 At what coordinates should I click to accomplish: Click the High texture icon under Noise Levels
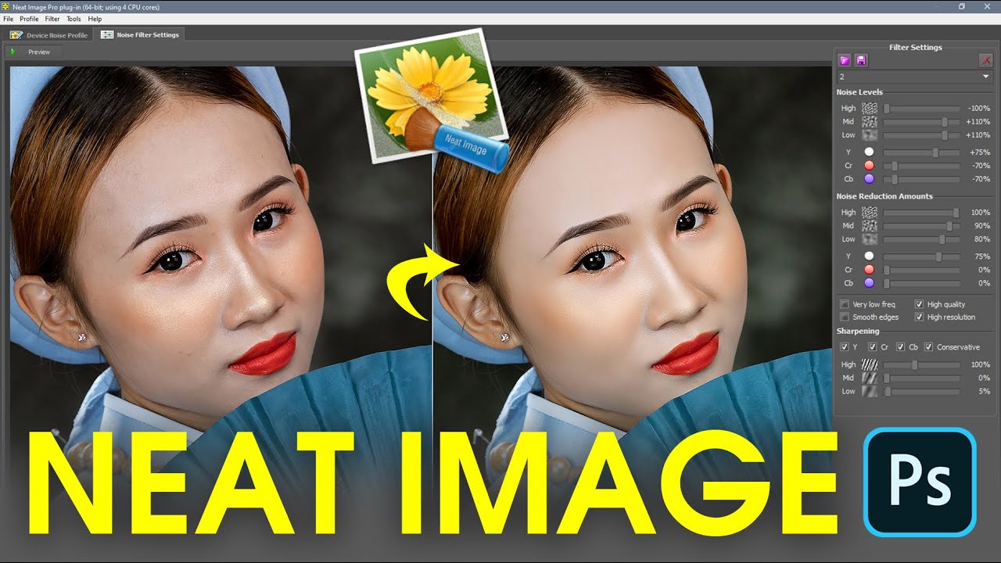click(870, 109)
